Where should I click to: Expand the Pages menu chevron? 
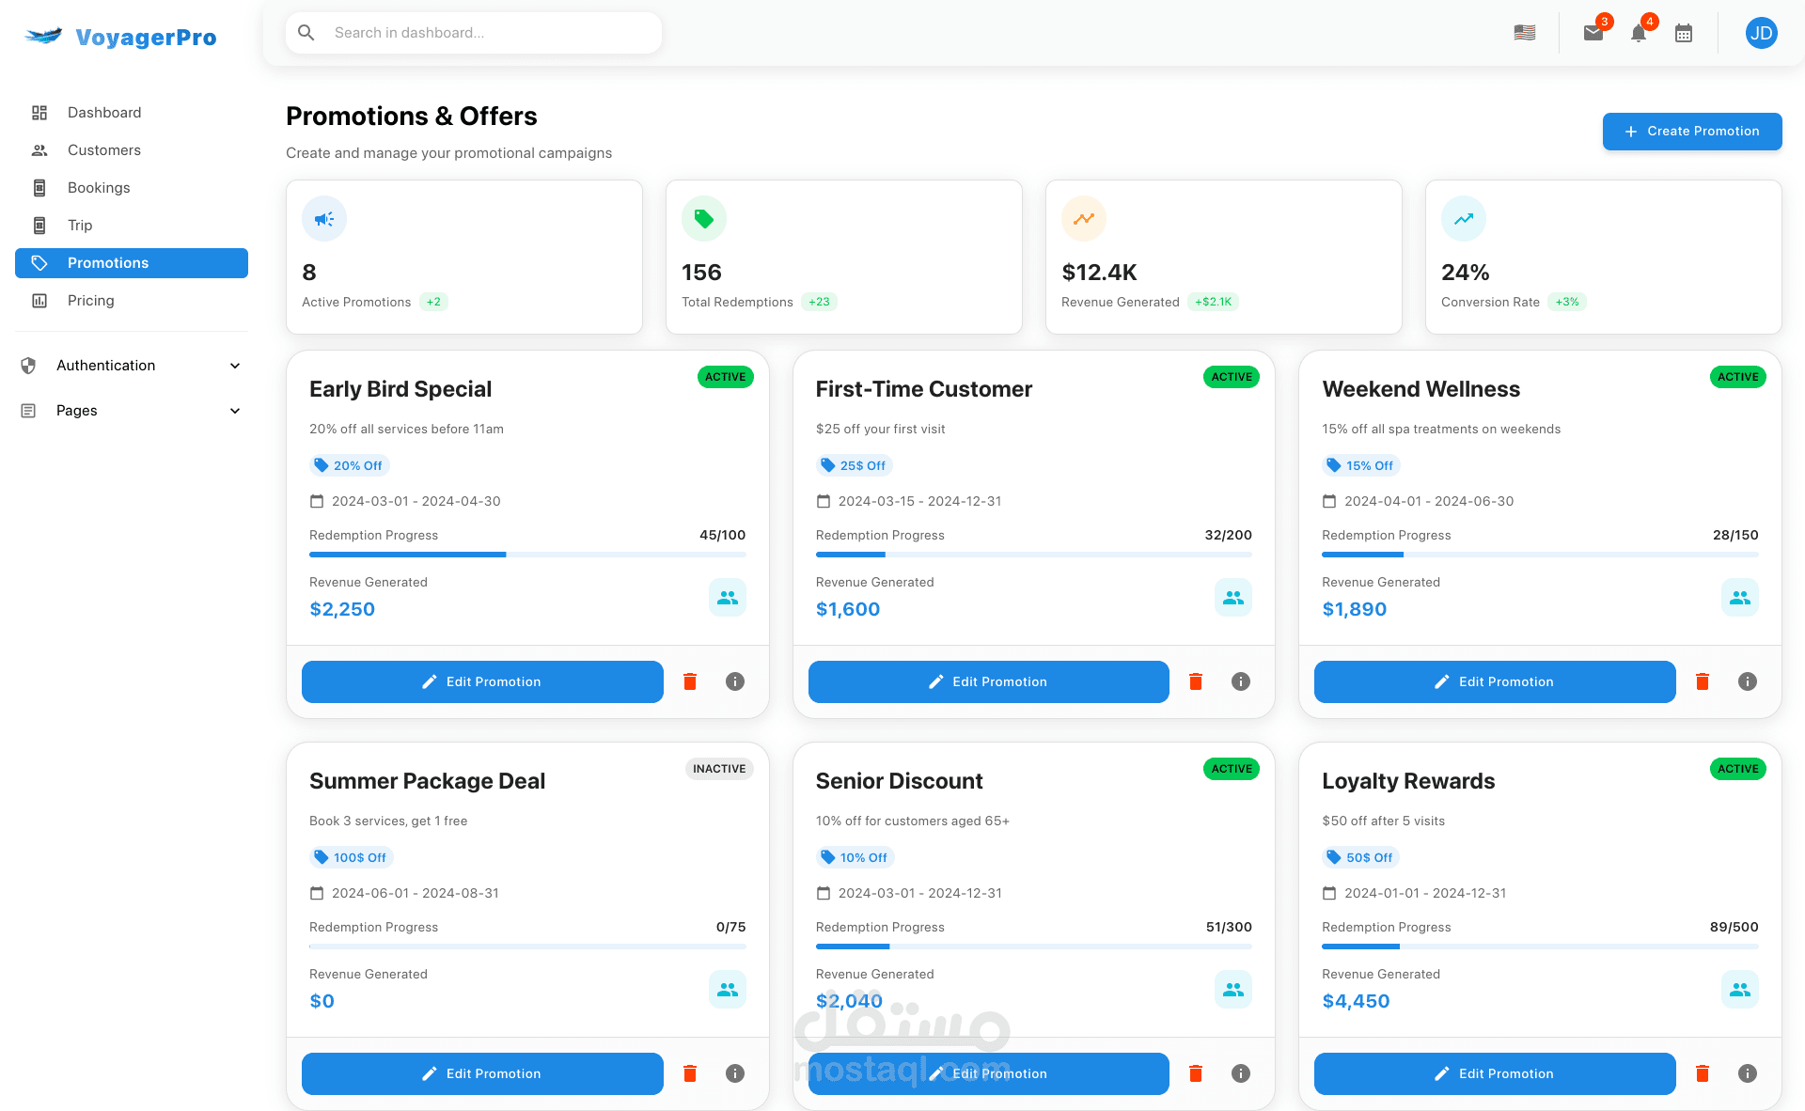click(x=235, y=411)
